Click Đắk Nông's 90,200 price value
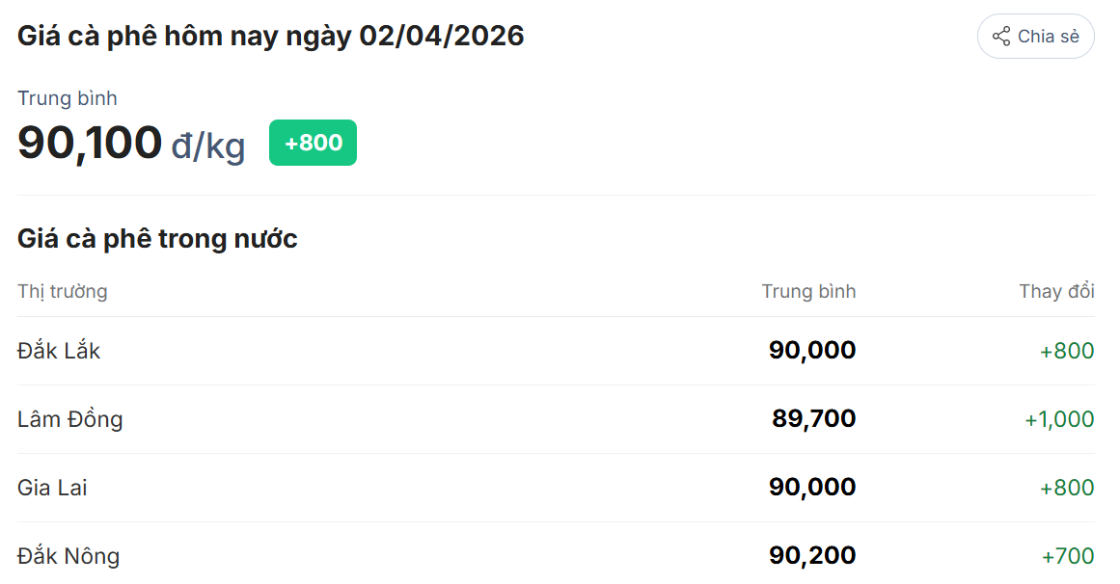1120x584 pixels. (x=812, y=556)
